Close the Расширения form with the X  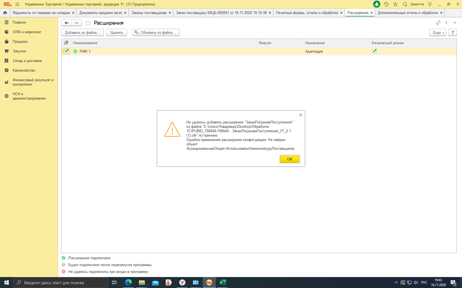coord(455,22)
